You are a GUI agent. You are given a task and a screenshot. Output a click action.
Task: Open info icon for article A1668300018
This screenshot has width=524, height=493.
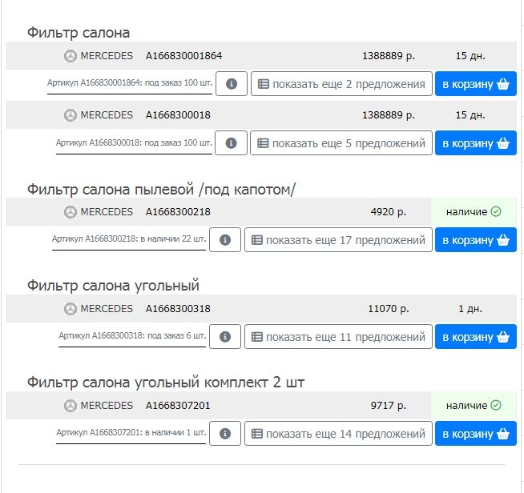(x=231, y=143)
